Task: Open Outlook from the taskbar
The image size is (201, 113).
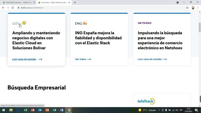Action: click(x=40, y=110)
